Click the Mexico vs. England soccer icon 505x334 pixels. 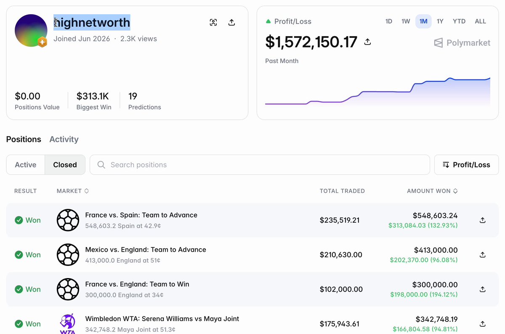coord(68,255)
